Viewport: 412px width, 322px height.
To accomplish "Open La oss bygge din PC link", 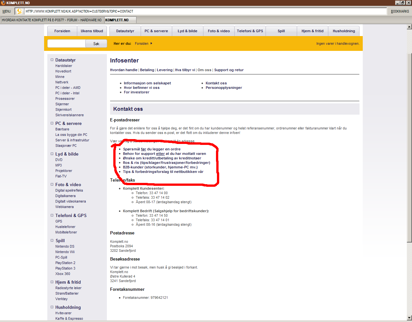I will coord(71,135).
